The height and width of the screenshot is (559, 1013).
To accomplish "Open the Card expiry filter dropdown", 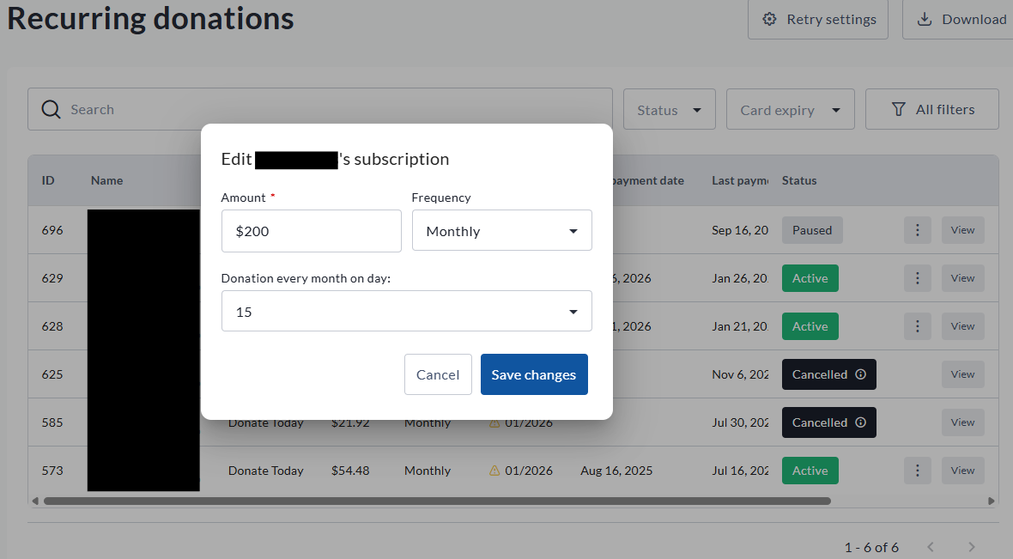I will [790, 110].
